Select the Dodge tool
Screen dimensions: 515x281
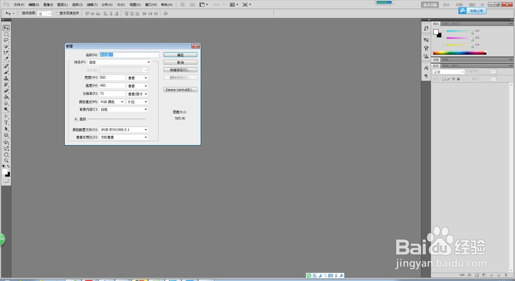(x=6, y=109)
